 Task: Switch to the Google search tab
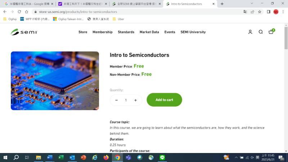point(29,4)
